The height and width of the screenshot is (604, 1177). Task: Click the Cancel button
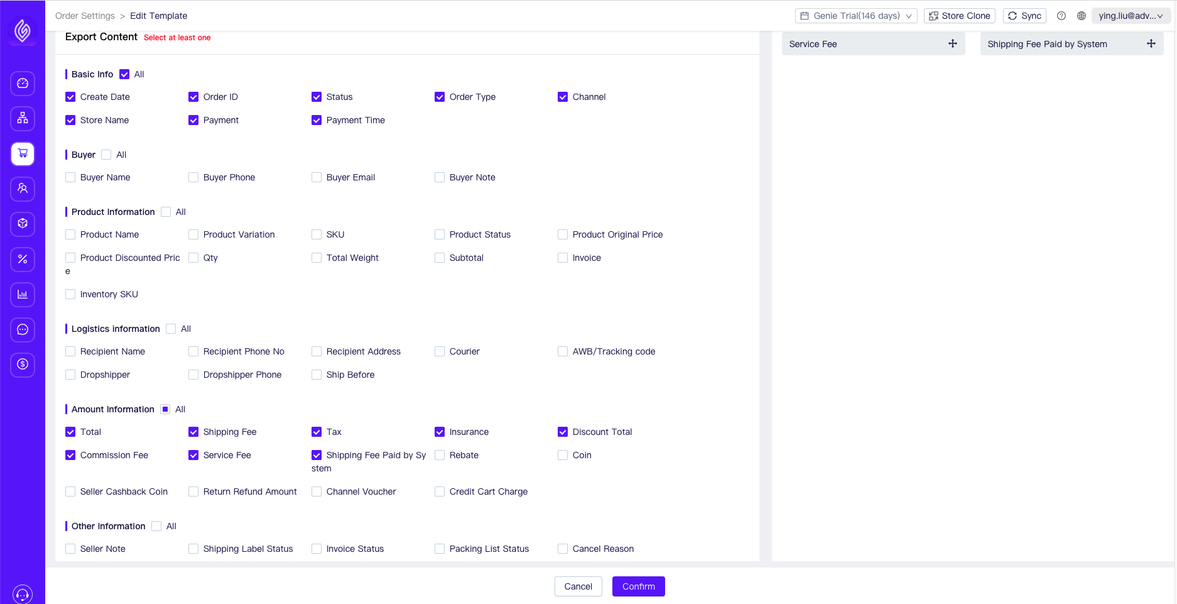578,586
